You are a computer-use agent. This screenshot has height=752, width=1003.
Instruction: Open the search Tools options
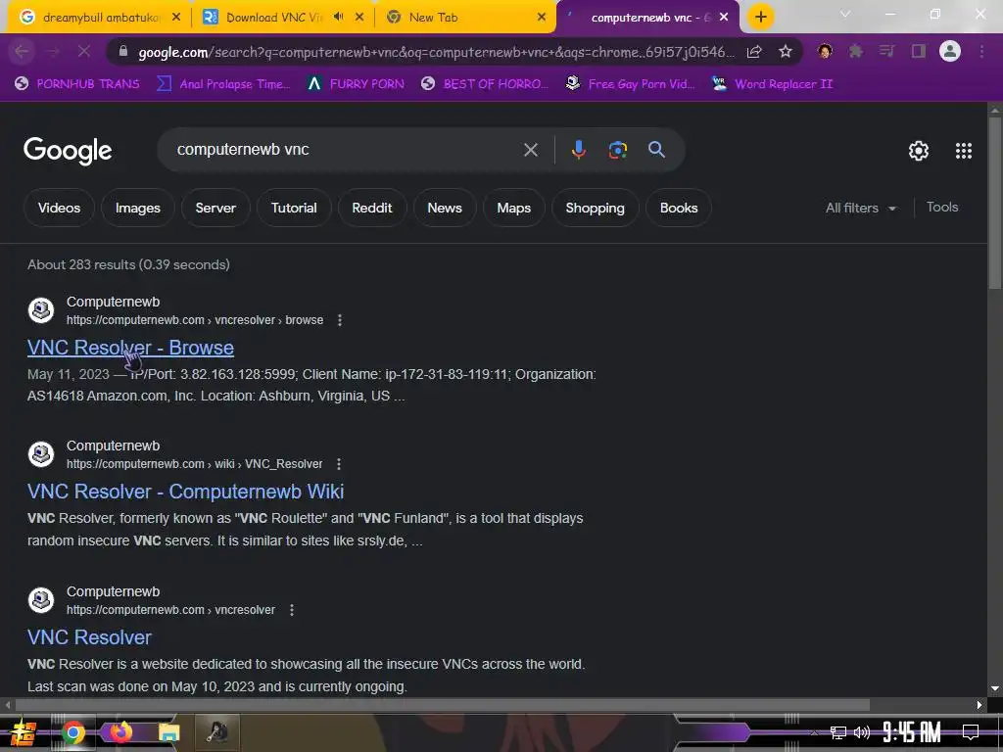(x=942, y=207)
